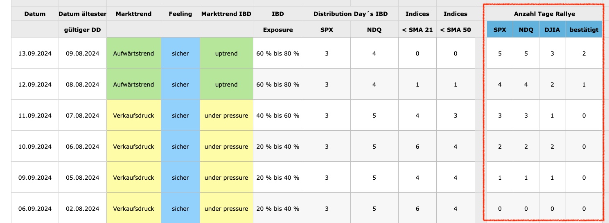Screen dimensions: 609x223
Task: Select the blue DJIA header cell
Action: coord(552,29)
